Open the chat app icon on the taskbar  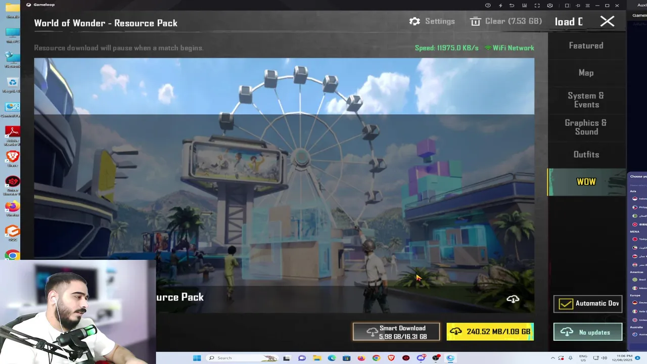coord(302,358)
